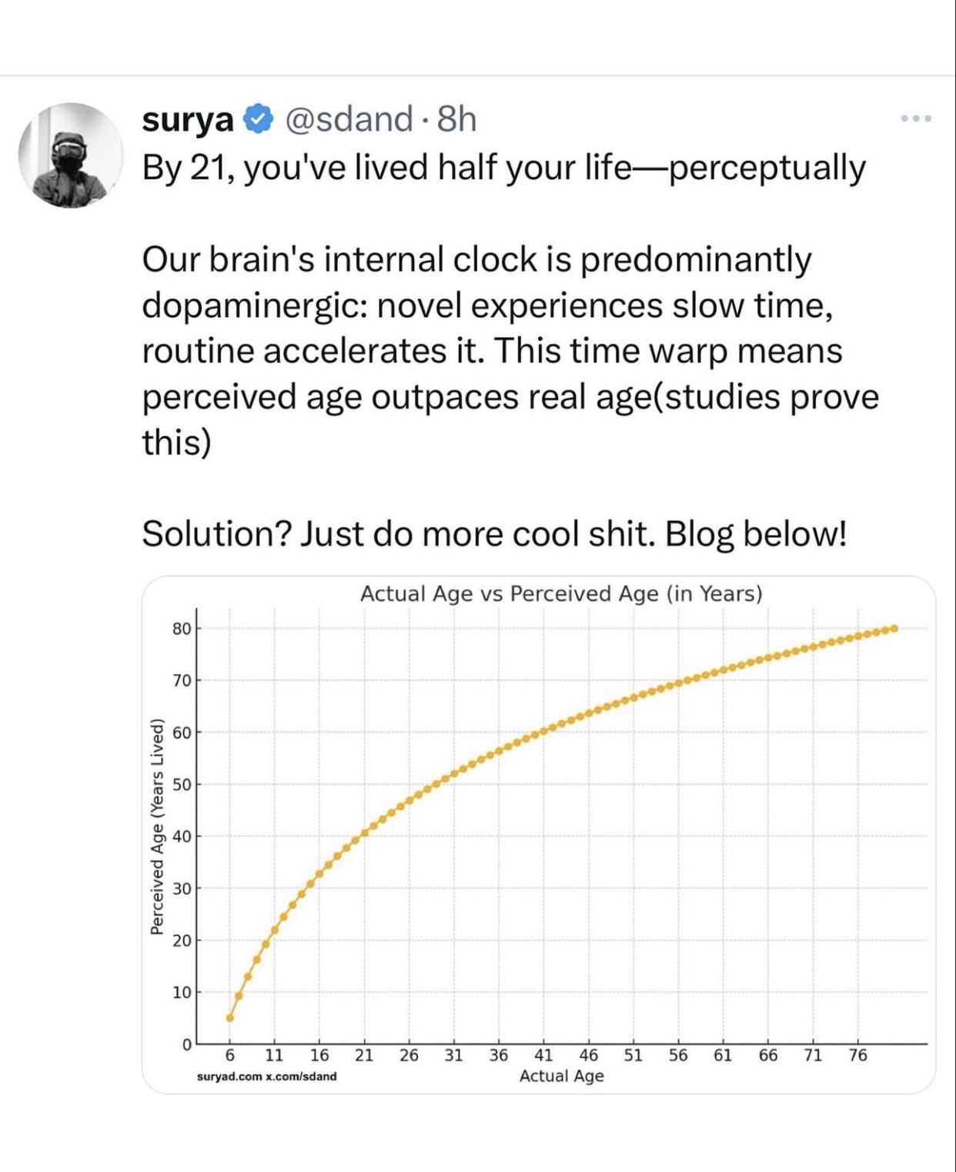This screenshot has width=956, height=1172.
Task: Click the x-axis tick labeled 76
Action: [x=857, y=1055]
